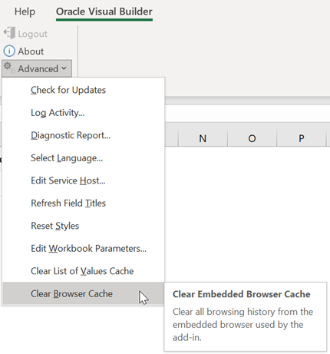Choose Select Language... option
The height and width of the screenshot is (354, 330).
coord(83,158)
